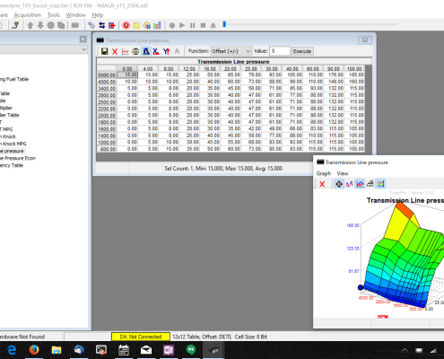Select the 'ng Fuel Table' item in left list
444x359 pixels.
14,79
